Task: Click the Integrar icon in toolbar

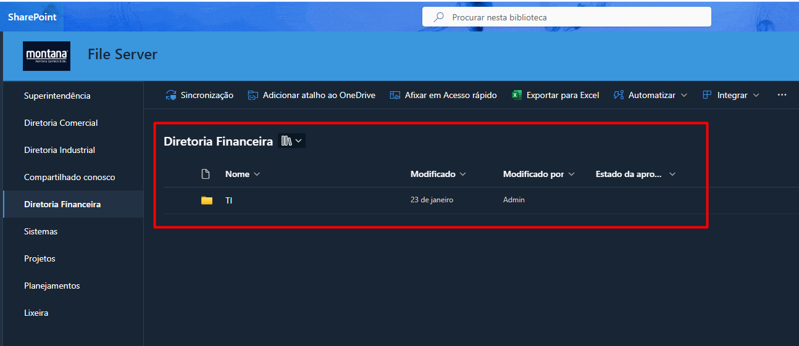Action: pyautogui.click(x=708, y=95)
